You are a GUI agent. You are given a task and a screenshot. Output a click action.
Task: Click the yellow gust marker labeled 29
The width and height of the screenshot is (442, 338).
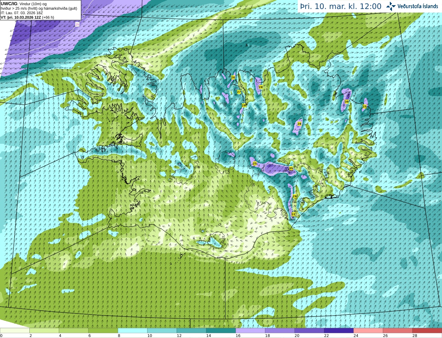pos(295,196)
